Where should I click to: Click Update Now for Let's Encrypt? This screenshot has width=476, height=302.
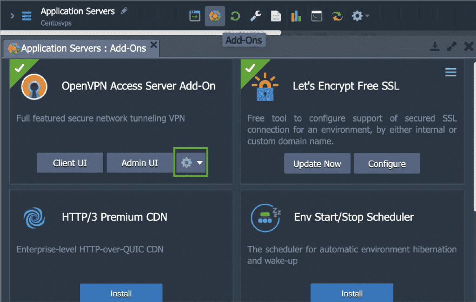pyautogui.click(x=317, y=164)
